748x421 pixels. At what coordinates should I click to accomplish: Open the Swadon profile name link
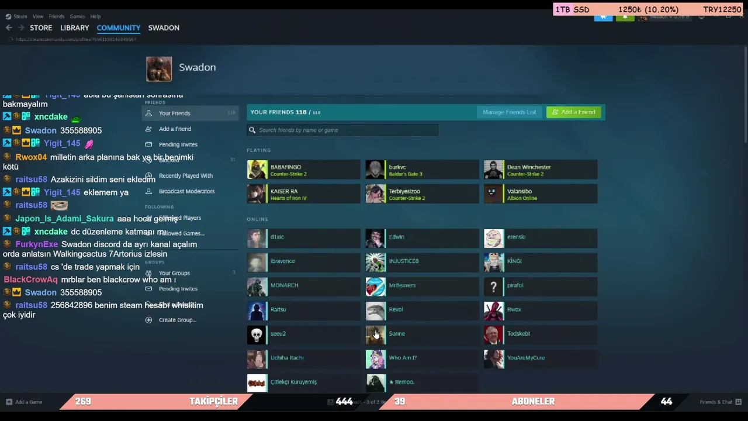point(198,67)
